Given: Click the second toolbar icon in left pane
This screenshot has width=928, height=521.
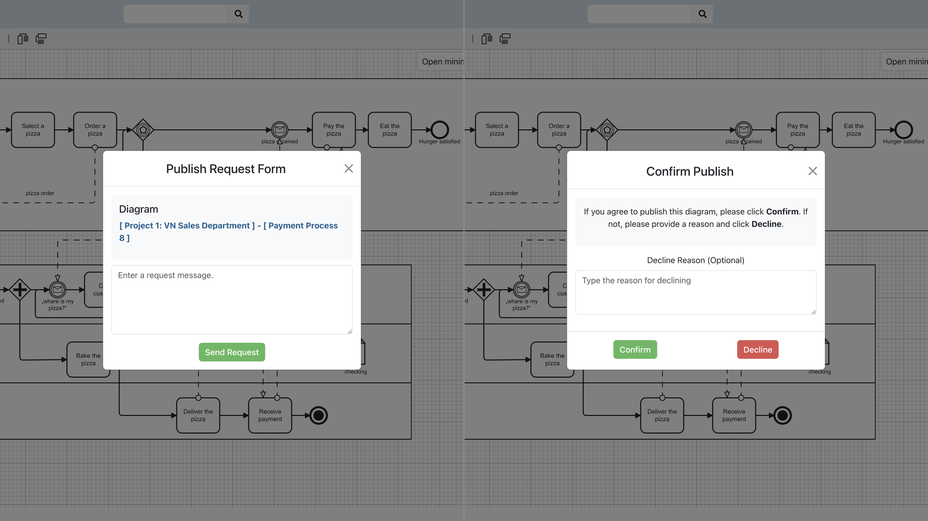Looking at the screenshot, I should pos(41,39).
